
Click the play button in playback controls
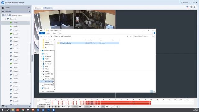pyautogui.click(x=56, y=107)
